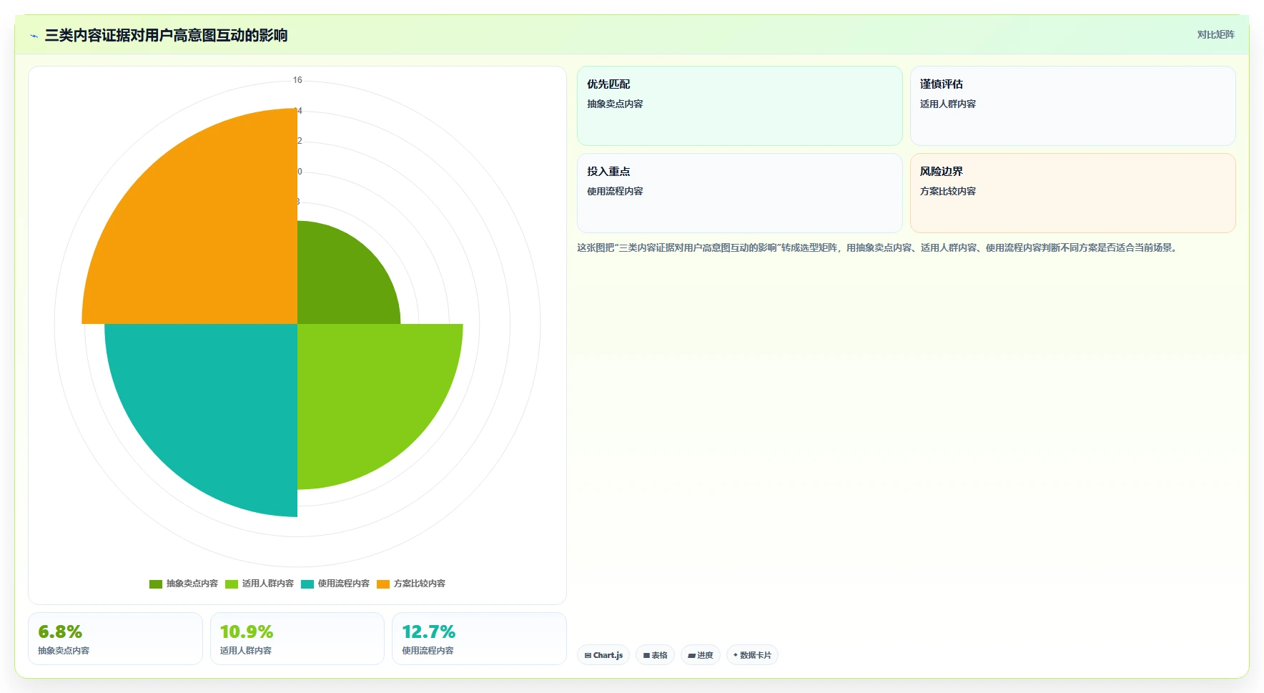Open the 谨慎评估 matrix card

tap(1072, 106)
